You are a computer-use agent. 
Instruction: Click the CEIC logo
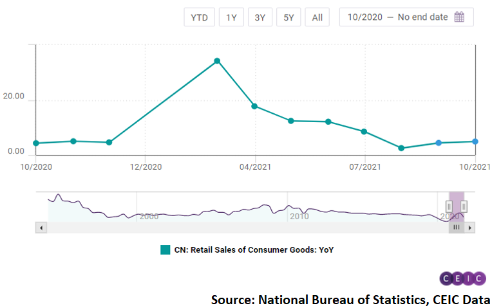(463, 278)
